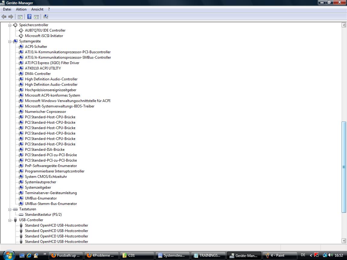The height and width of the screenshot is (260, 347).
Task: Select System CMOS/Echtzeituhr
Action: point(46,177)
